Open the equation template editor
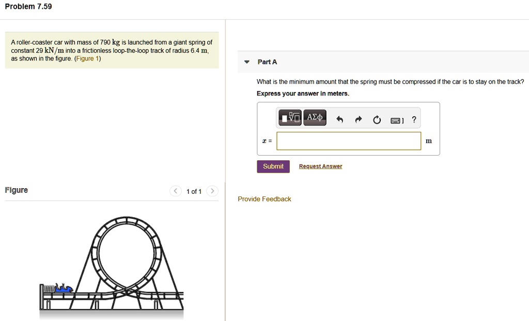 click(290, 117)
